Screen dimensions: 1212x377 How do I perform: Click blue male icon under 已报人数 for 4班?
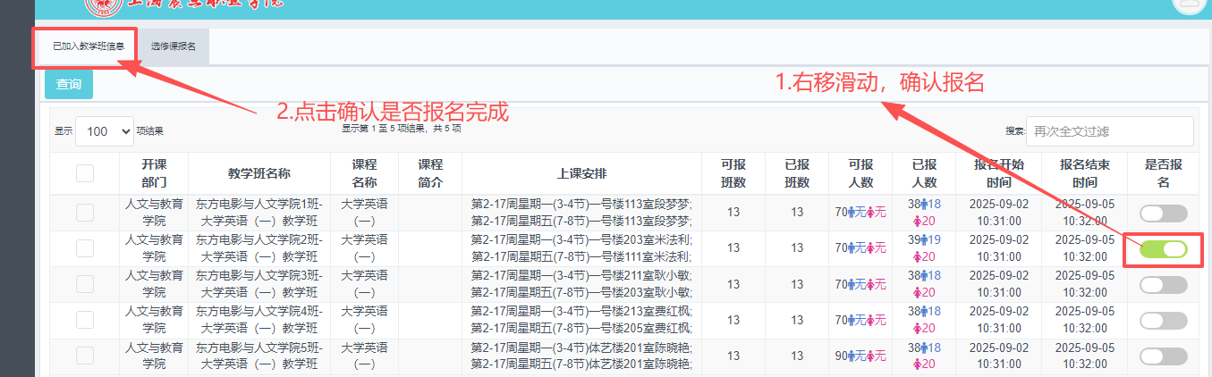[925, 312]
